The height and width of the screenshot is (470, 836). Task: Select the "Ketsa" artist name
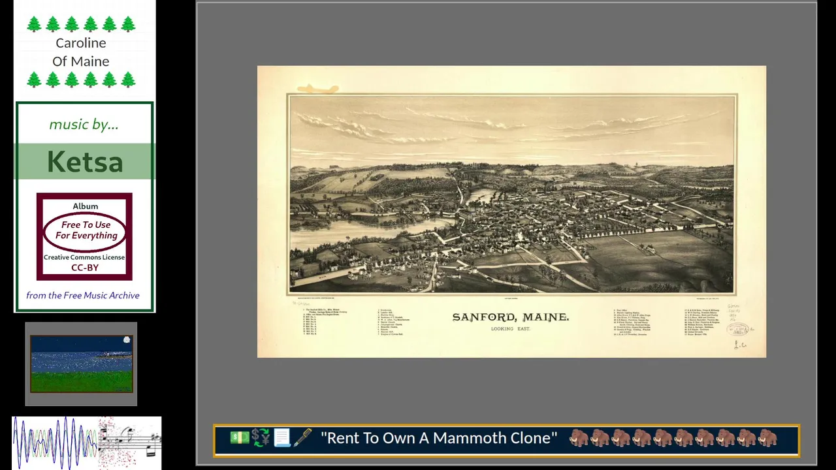coord(85,162)
